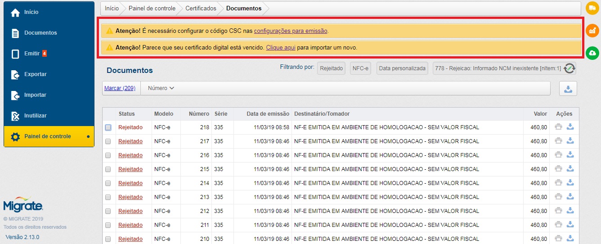
Task: Expand the Número dropdown
Action: pyautogui.click(x=161, y=88)
